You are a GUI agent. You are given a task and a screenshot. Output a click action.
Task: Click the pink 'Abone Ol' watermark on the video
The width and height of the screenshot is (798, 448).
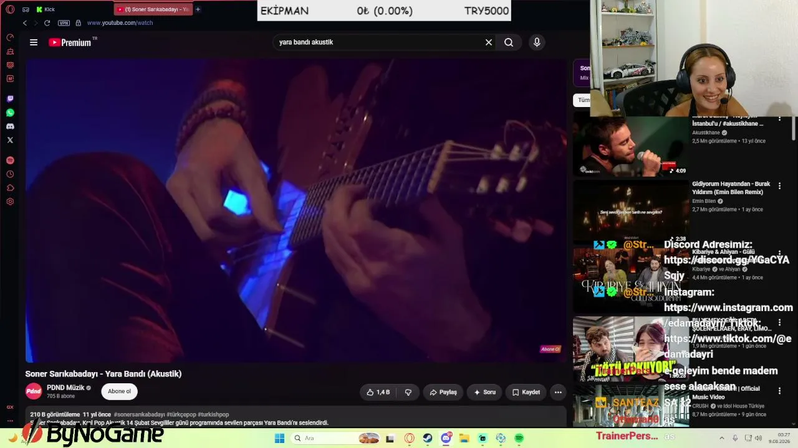tap(550, 349)
